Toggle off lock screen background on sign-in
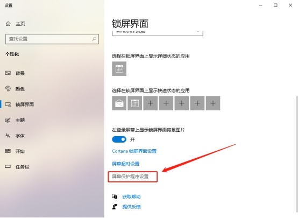This screenshot has width=298, height=218. click(119, 139)
